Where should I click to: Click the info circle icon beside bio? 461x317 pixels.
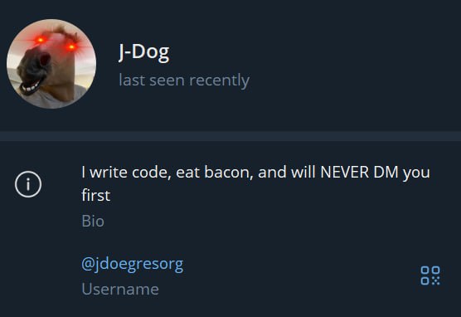pyautogui.click(x=28, y=184)
